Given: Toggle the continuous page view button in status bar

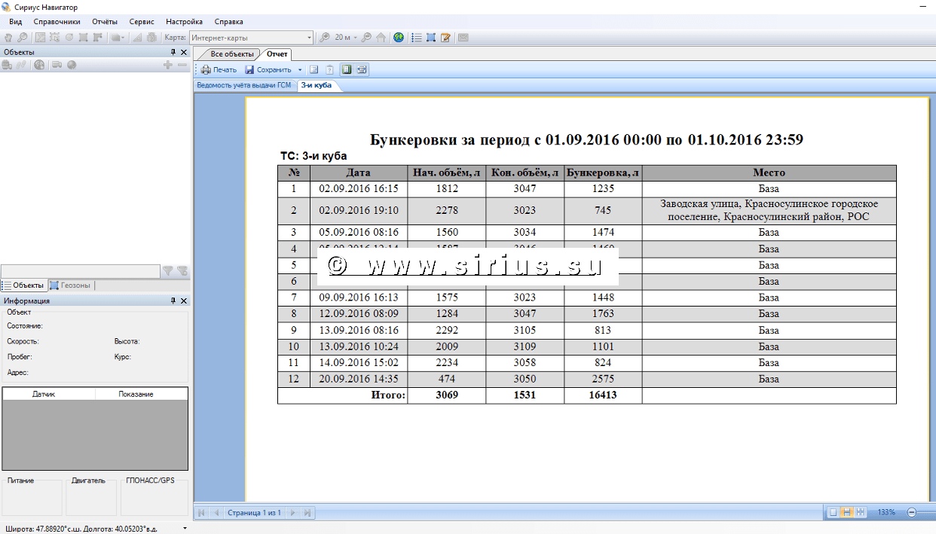Looking at the screenshot, I should [x=846, y=512].
